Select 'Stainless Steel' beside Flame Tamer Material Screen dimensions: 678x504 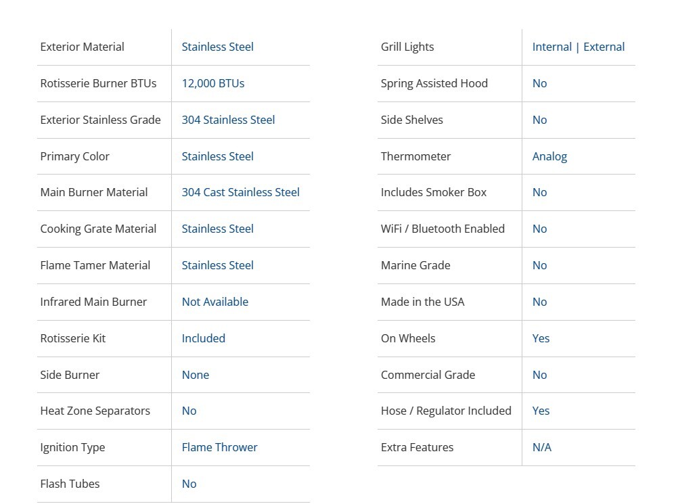[x=217, y=265]
